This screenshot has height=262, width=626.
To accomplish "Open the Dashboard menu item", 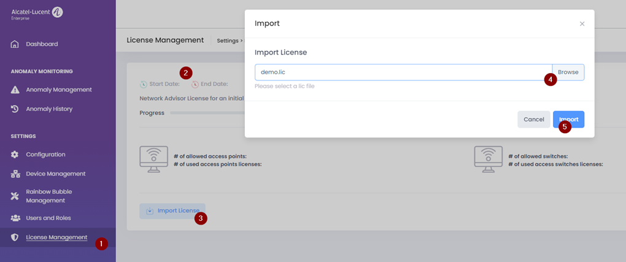I will 42,44.
